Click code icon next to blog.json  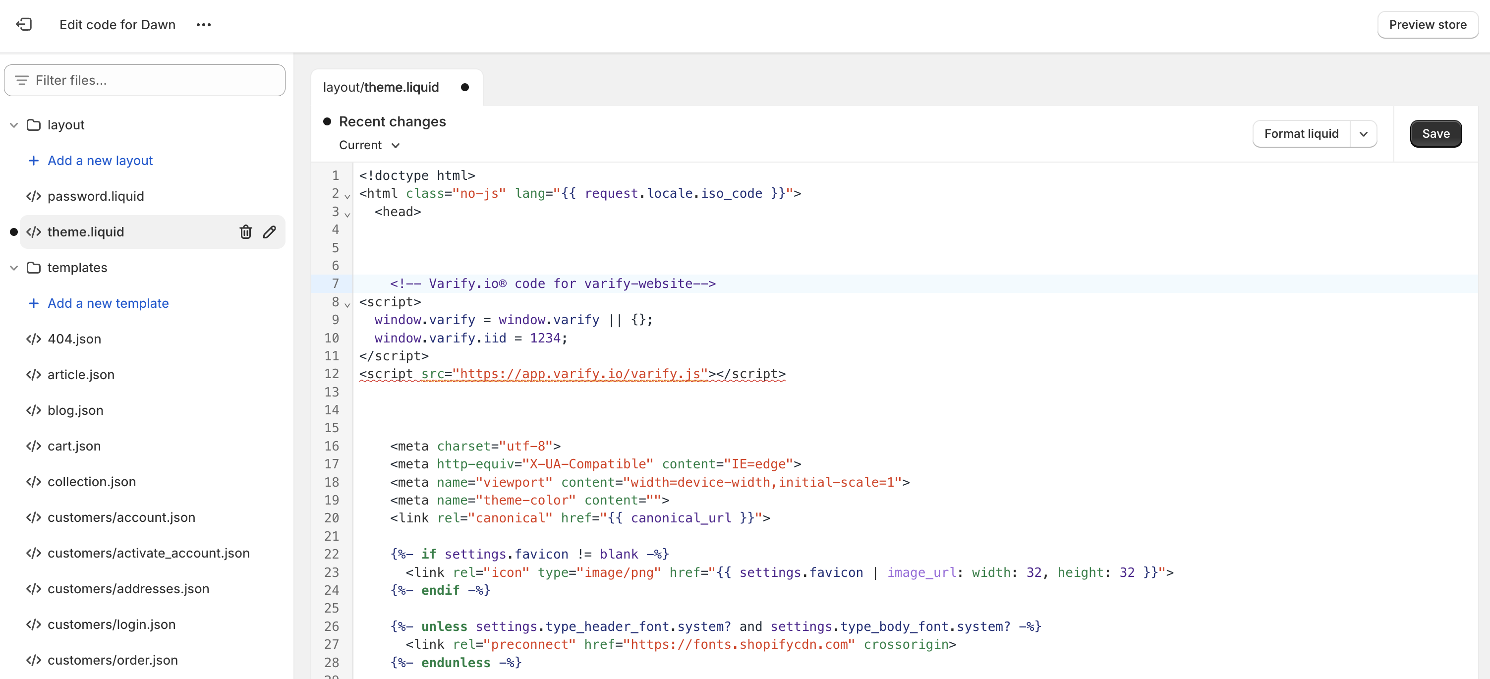coord(34,411)
